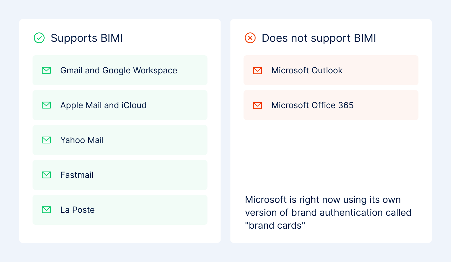
Task: Click the envelope icon next to Apple Mail
Action: 46,105
